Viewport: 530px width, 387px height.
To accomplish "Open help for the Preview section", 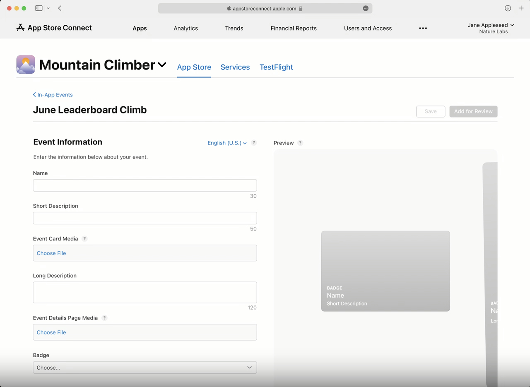I will point(300,143).
